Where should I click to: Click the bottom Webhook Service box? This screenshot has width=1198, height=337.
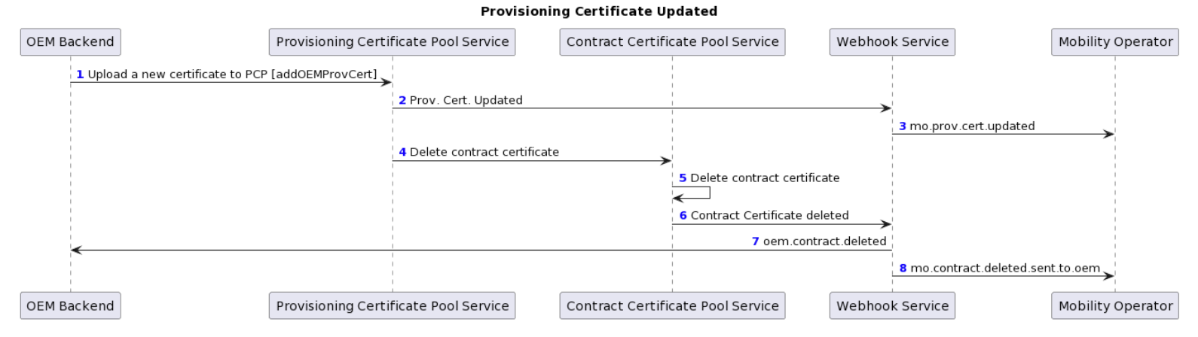pyautogui.click(x=892, y=305)
